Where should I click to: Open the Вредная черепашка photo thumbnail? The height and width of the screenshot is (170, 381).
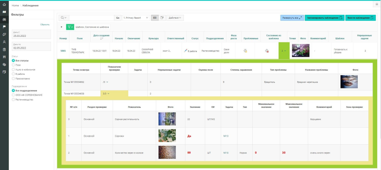point(349,81)
